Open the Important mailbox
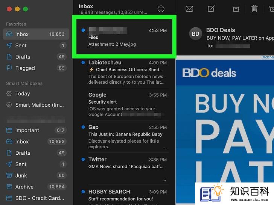274x205 pixels. tap(36, 130)
